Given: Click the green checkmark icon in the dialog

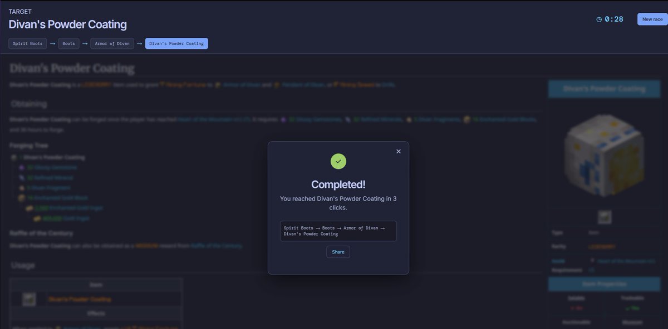Looking at the screenshot, I should [x=338, y=161].
